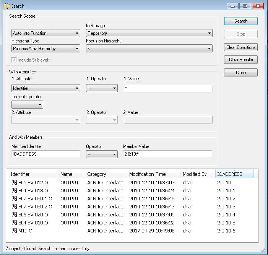Click the SL4-EV-018.O row icon
This screenshot has height=255, width=268.
[15, 190]
